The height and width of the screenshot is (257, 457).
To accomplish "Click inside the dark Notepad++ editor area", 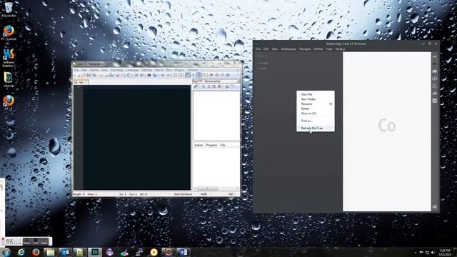I will click(x=136, y=137).
